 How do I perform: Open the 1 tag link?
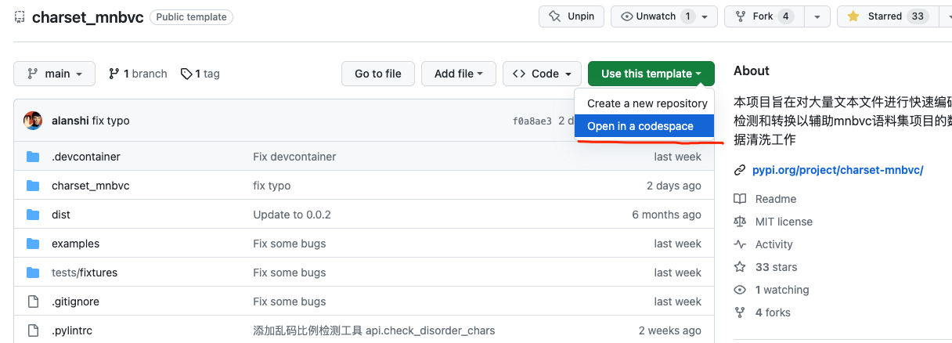(200, 74)
